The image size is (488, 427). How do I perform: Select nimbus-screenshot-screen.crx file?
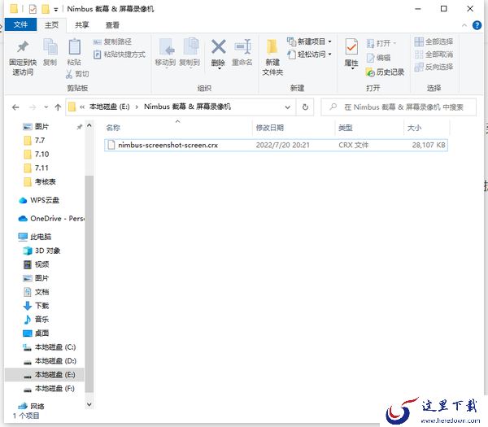coord(276,145)
